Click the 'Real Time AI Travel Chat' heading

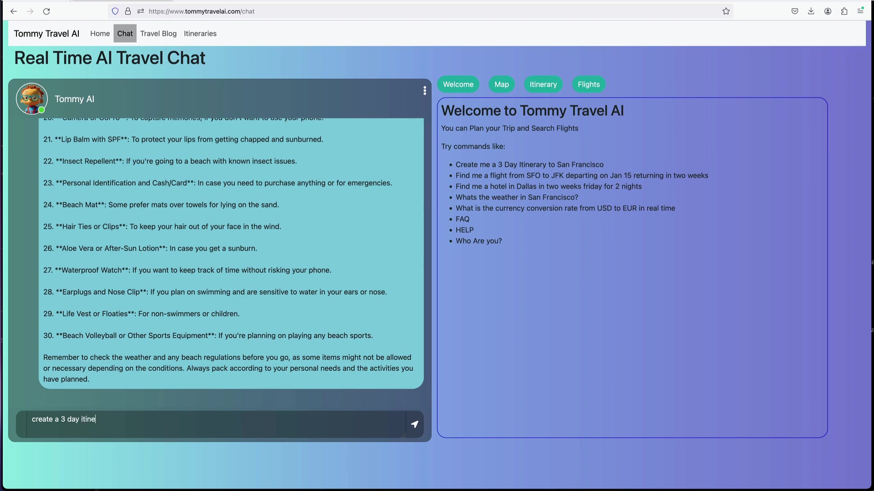(110, 58)
